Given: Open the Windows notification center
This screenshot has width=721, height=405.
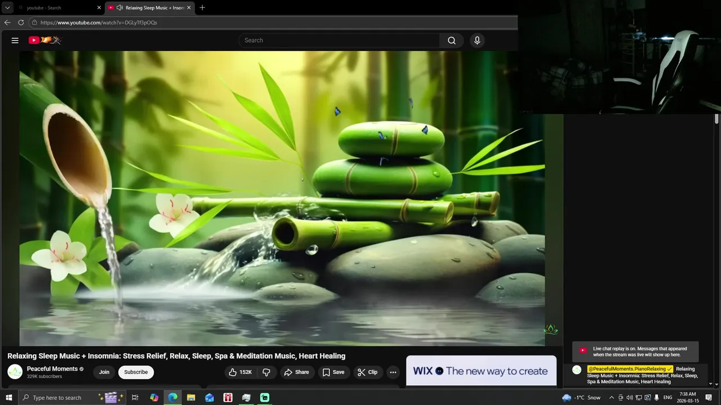Looking at the screenshot, I should [x=709, y=398].
